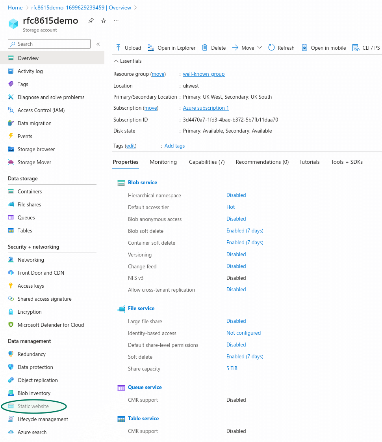Click the Delete trash icon
The width and height of the screenshot is (382, 442).
(205, 48)
